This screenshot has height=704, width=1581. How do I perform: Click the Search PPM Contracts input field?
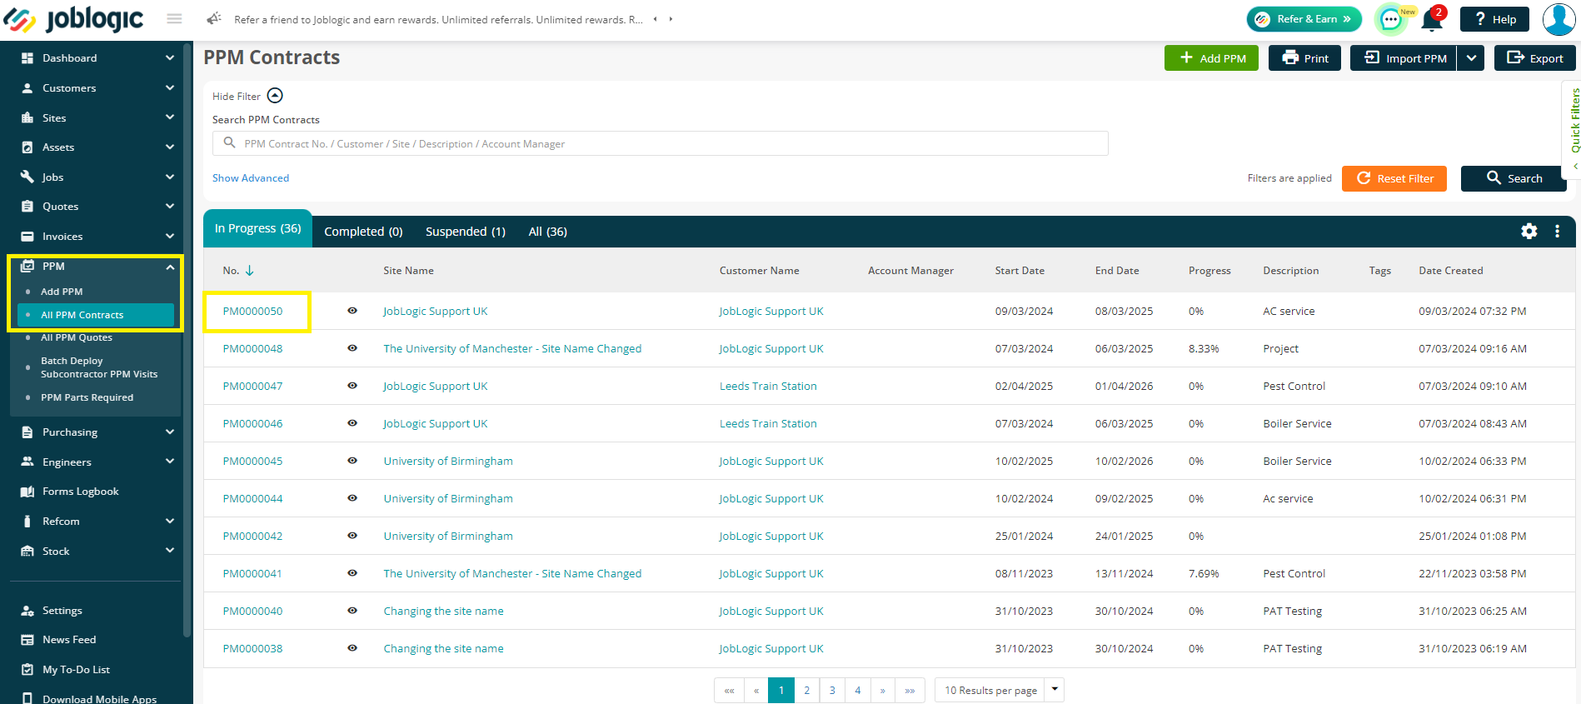pyautogui.click(x=660, y=143)
